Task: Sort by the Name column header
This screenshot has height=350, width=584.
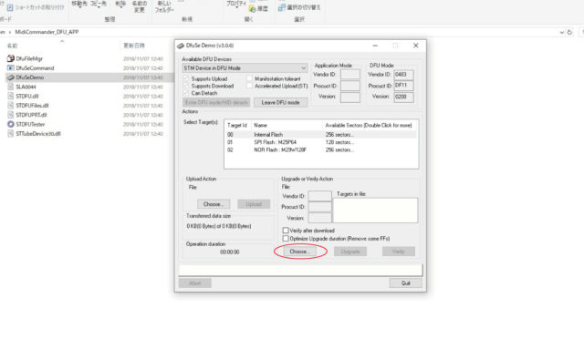Action: click(x=12, y=46)
